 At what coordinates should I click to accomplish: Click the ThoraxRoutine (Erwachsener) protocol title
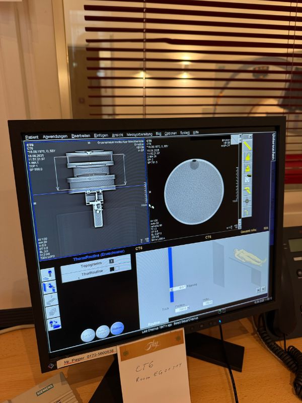(x=99, y=255)
